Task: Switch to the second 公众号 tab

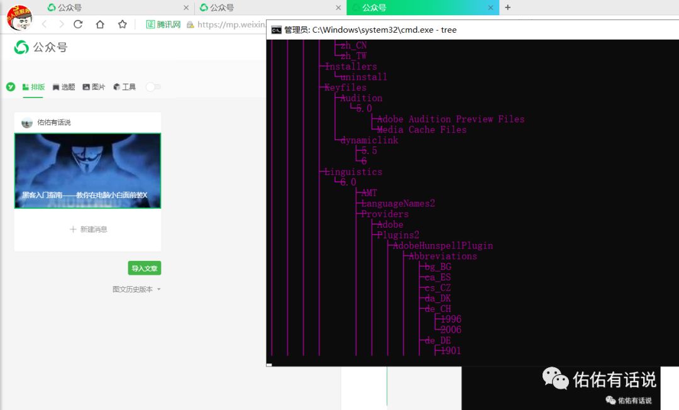Action: (218, 8)
